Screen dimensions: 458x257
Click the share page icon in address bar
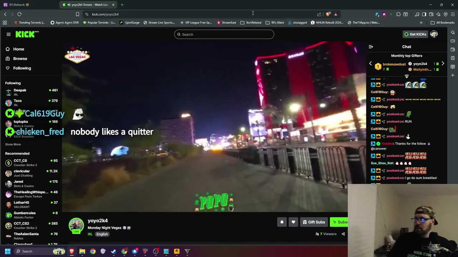[x=319, y=14]
